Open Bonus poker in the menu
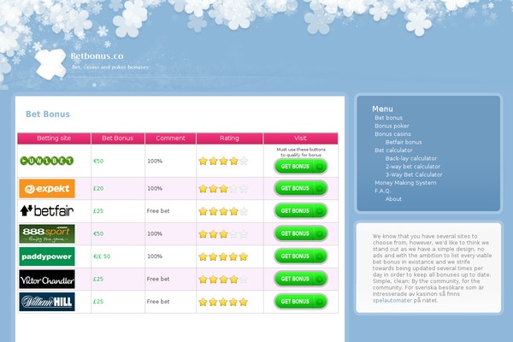 click(392, 126)
